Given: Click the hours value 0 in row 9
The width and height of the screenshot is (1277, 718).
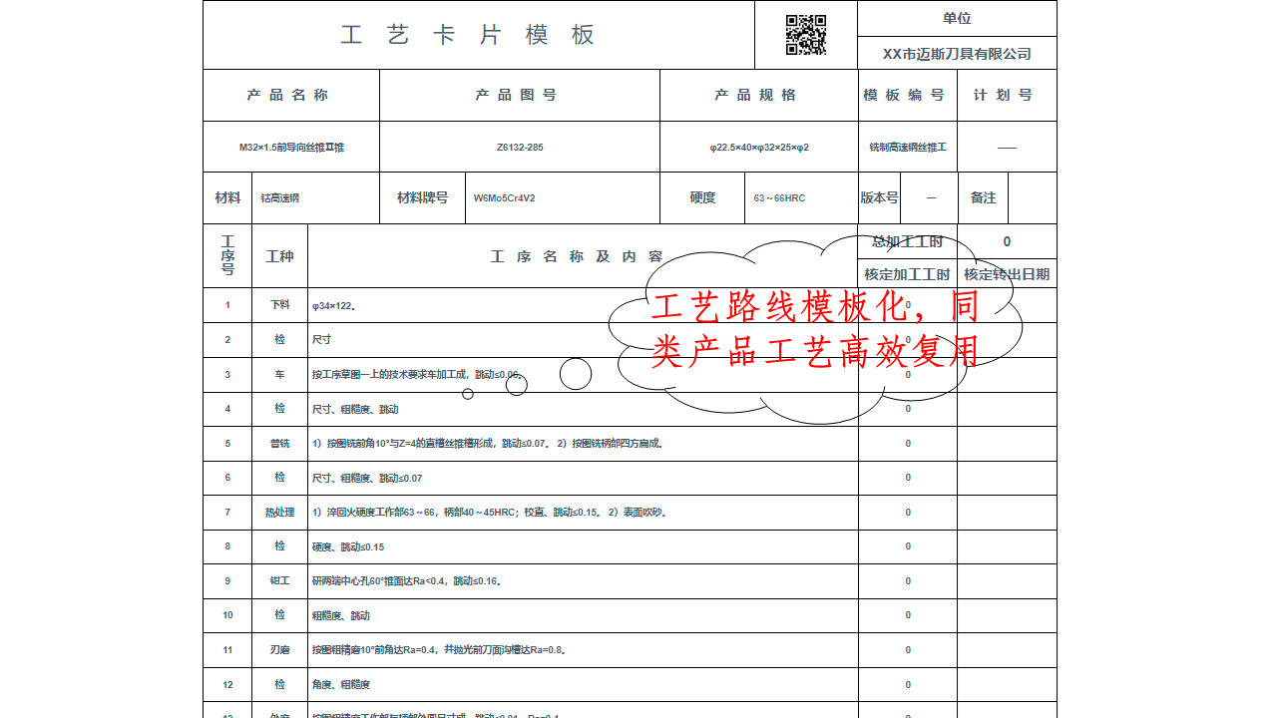Looking at the screenshot, I should 908,581.
